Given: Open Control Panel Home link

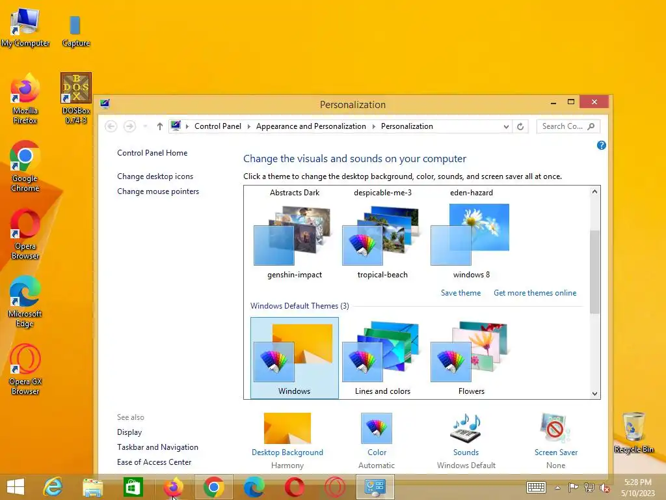Looking at the screenshot, I should [x=152, y=153].
